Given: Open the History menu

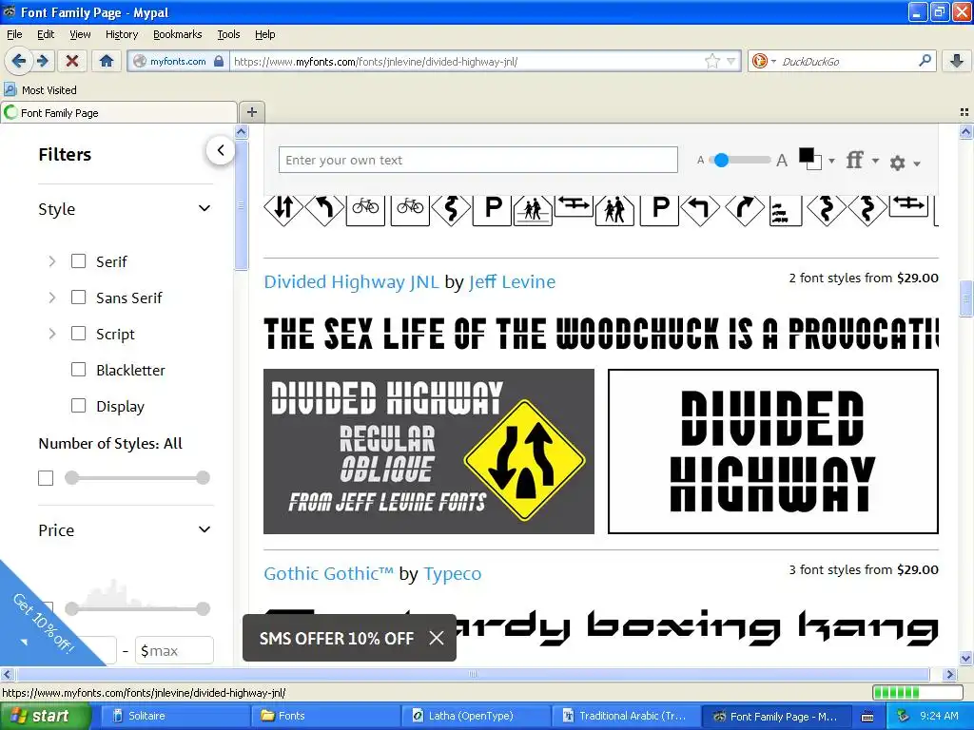Looking at the screenshot, I should (x=122, y=34).
